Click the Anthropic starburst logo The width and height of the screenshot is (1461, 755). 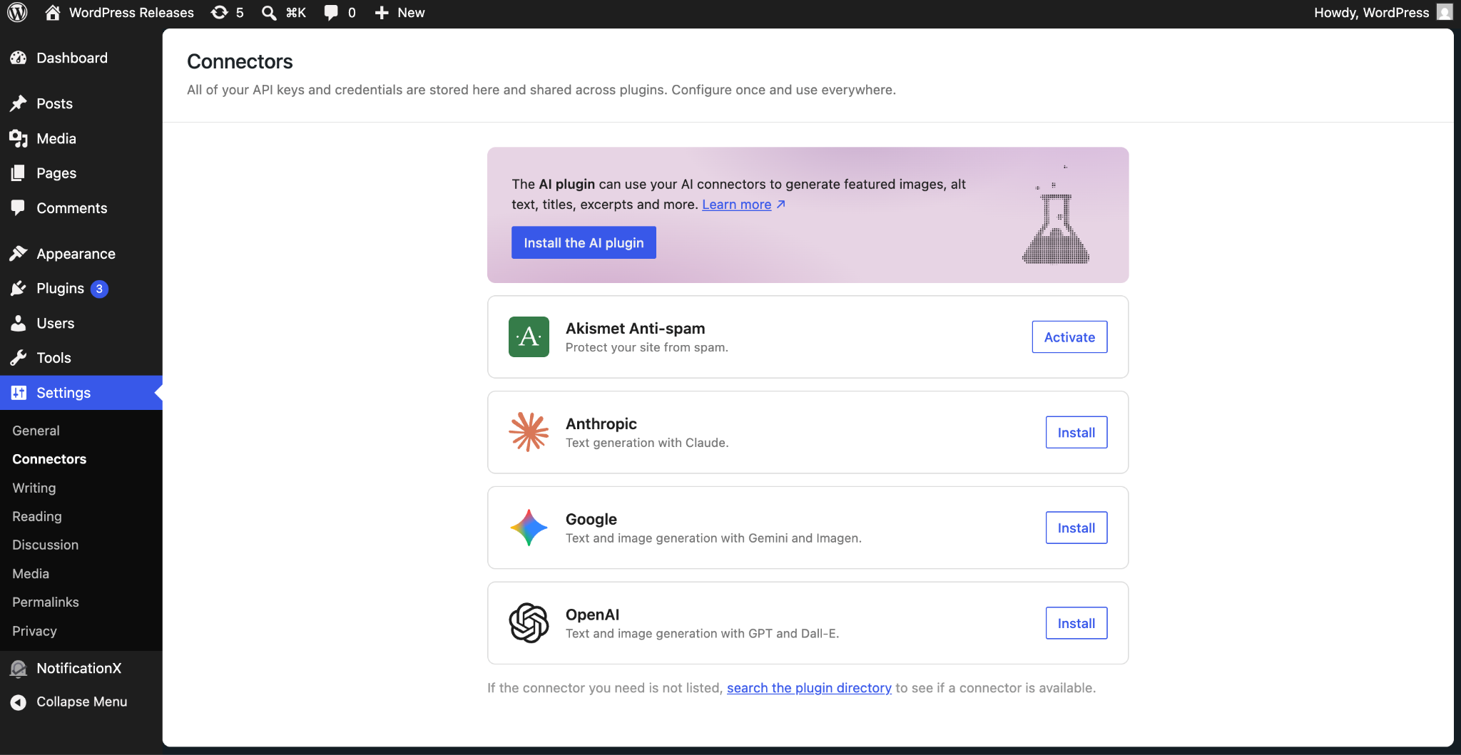529,432
